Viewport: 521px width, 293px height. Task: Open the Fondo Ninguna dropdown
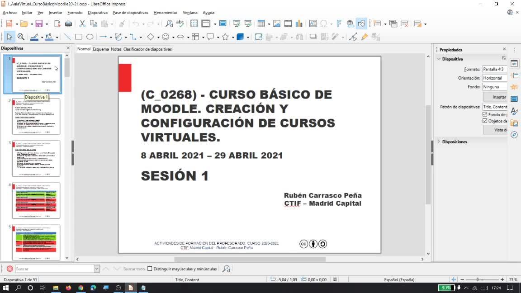[x=495, y=87]
